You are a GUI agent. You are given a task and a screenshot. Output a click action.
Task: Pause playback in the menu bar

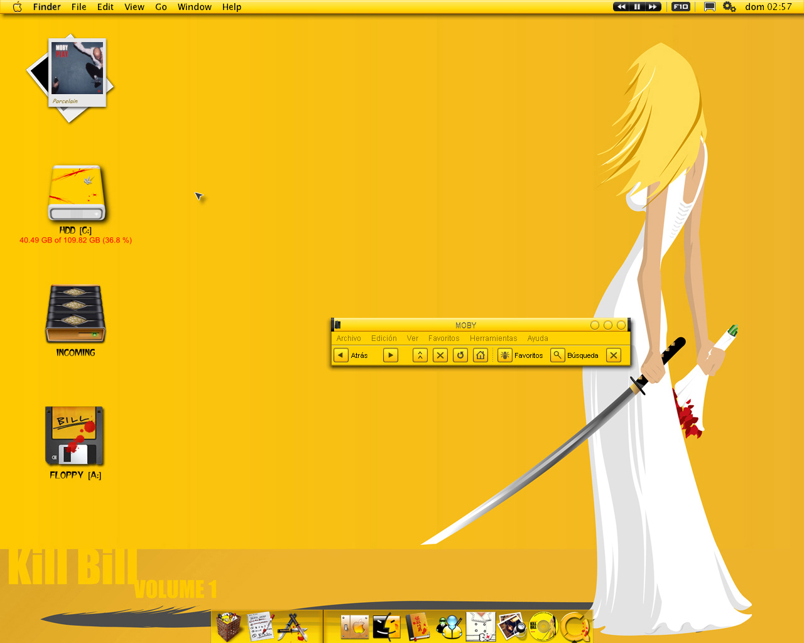click(637, 7)
